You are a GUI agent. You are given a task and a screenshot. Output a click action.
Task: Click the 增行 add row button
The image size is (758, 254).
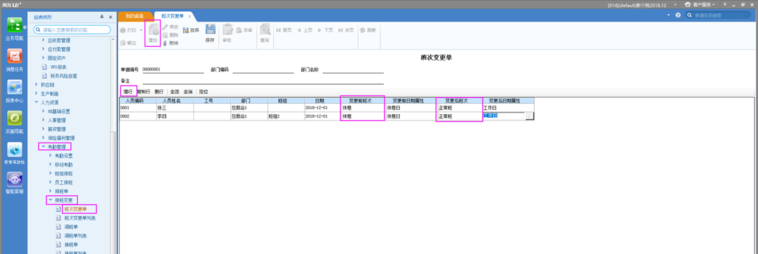128,91
